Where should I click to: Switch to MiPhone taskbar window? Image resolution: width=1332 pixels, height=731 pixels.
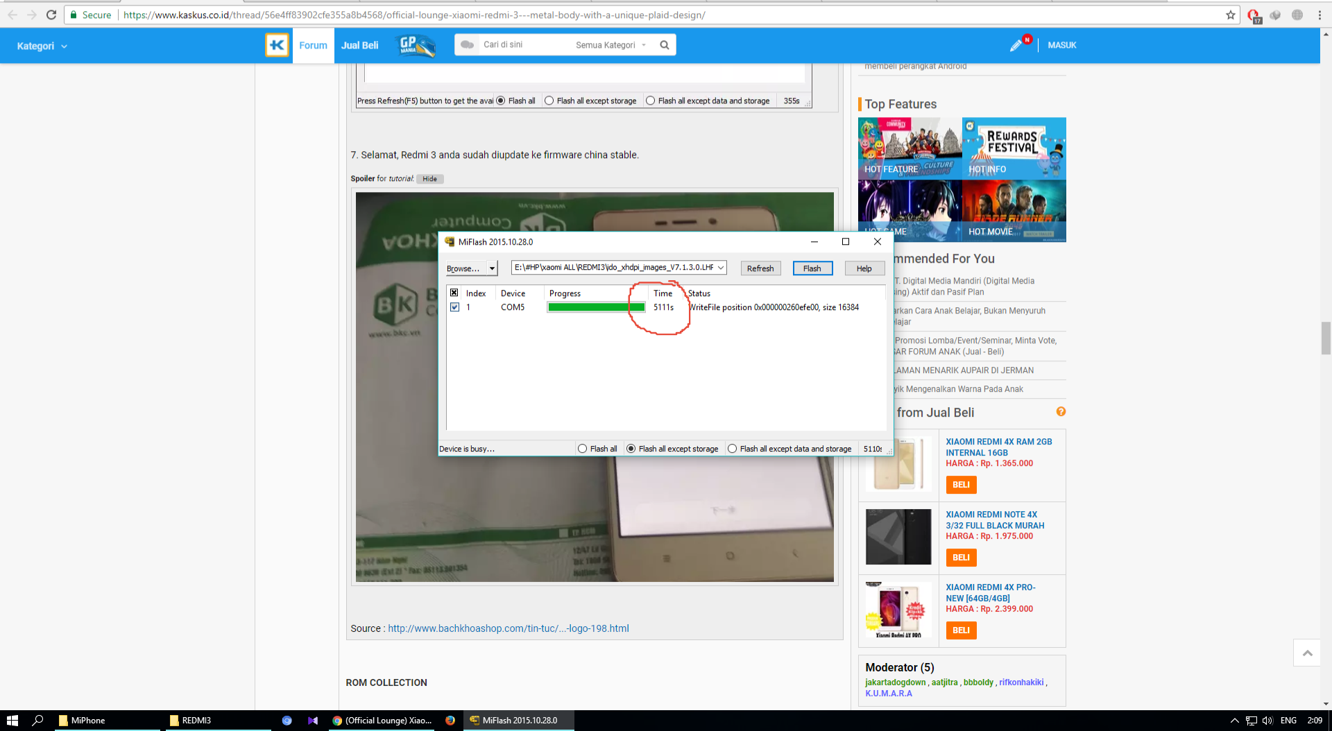click(x=108, y=721)
